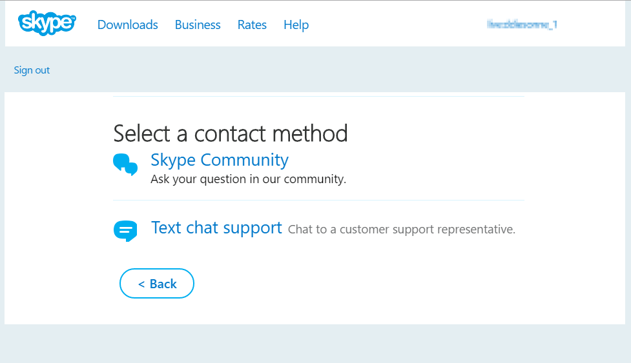Click the divider line between the two contact options
Image resolution: width=631 pixels, height=363 pixels.
[x=318, y=200]
